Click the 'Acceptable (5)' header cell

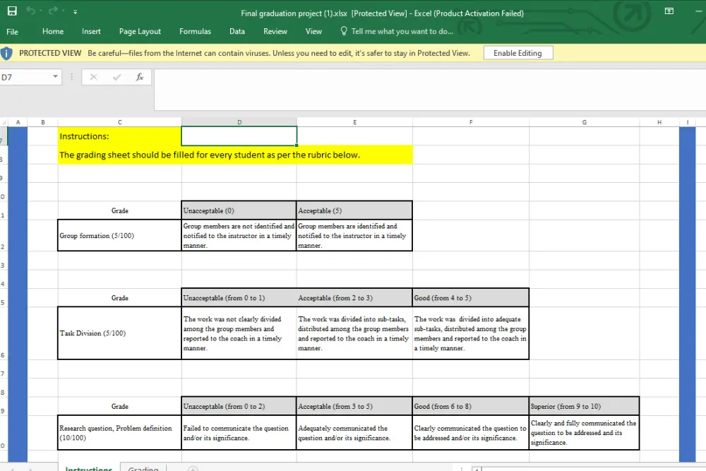point(354,210)
